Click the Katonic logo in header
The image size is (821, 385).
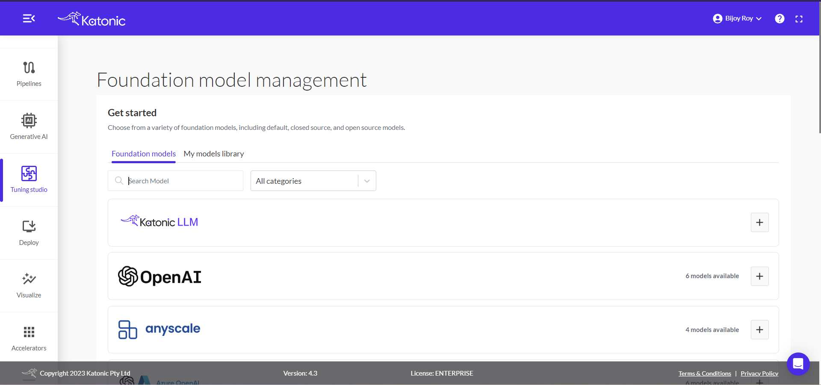click(x=92, y=19)
